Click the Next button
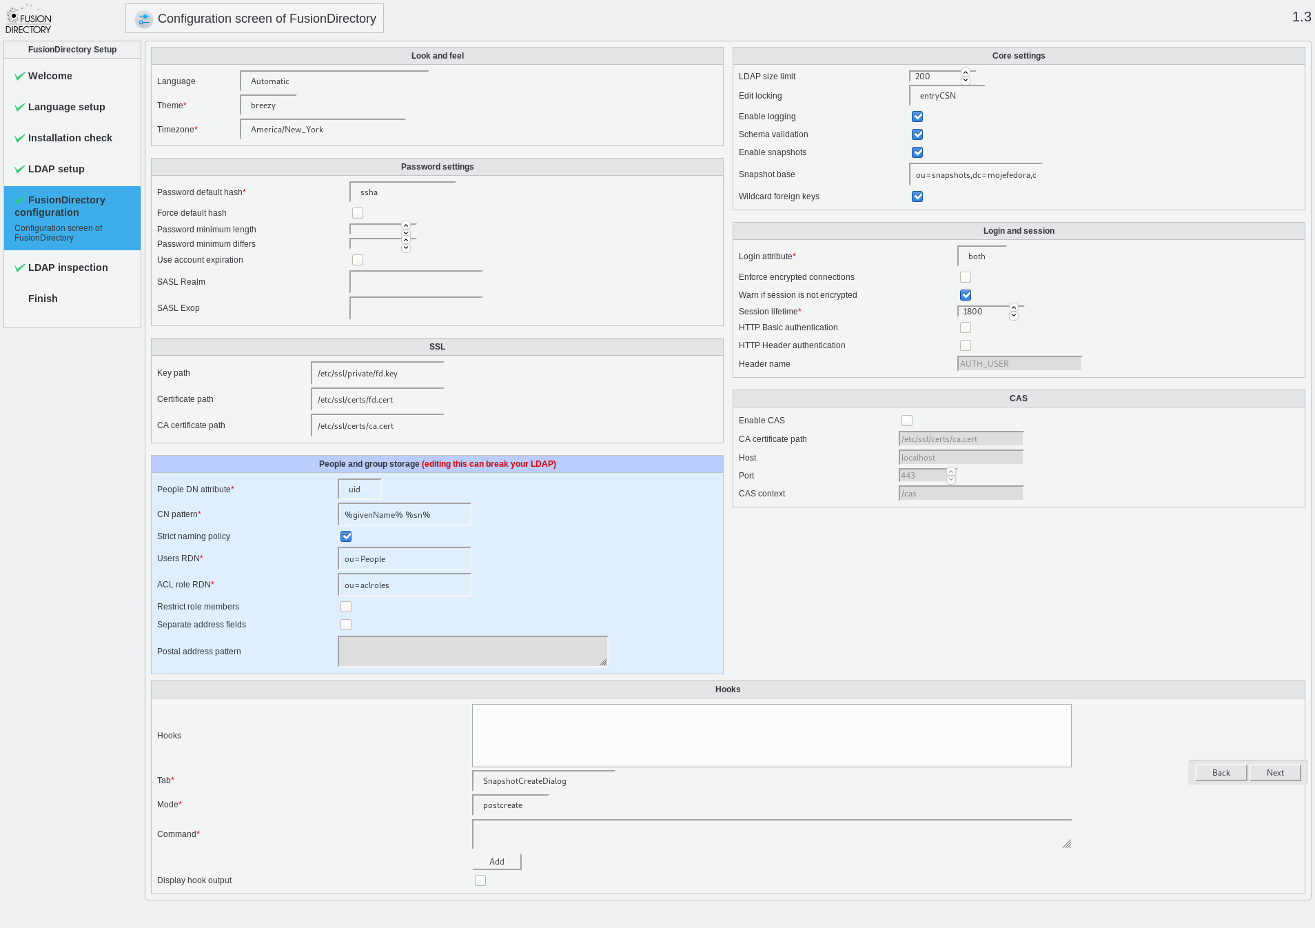 pyautogui.click(x=1275, y=773)
